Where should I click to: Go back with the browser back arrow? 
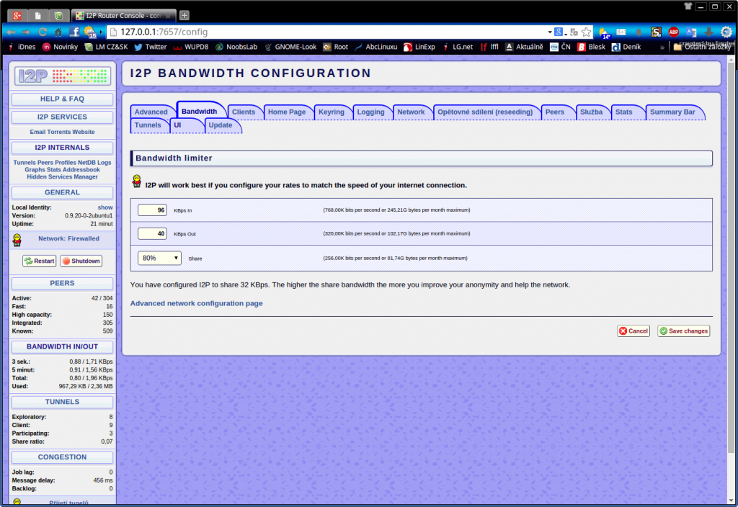tap(11, 32)
